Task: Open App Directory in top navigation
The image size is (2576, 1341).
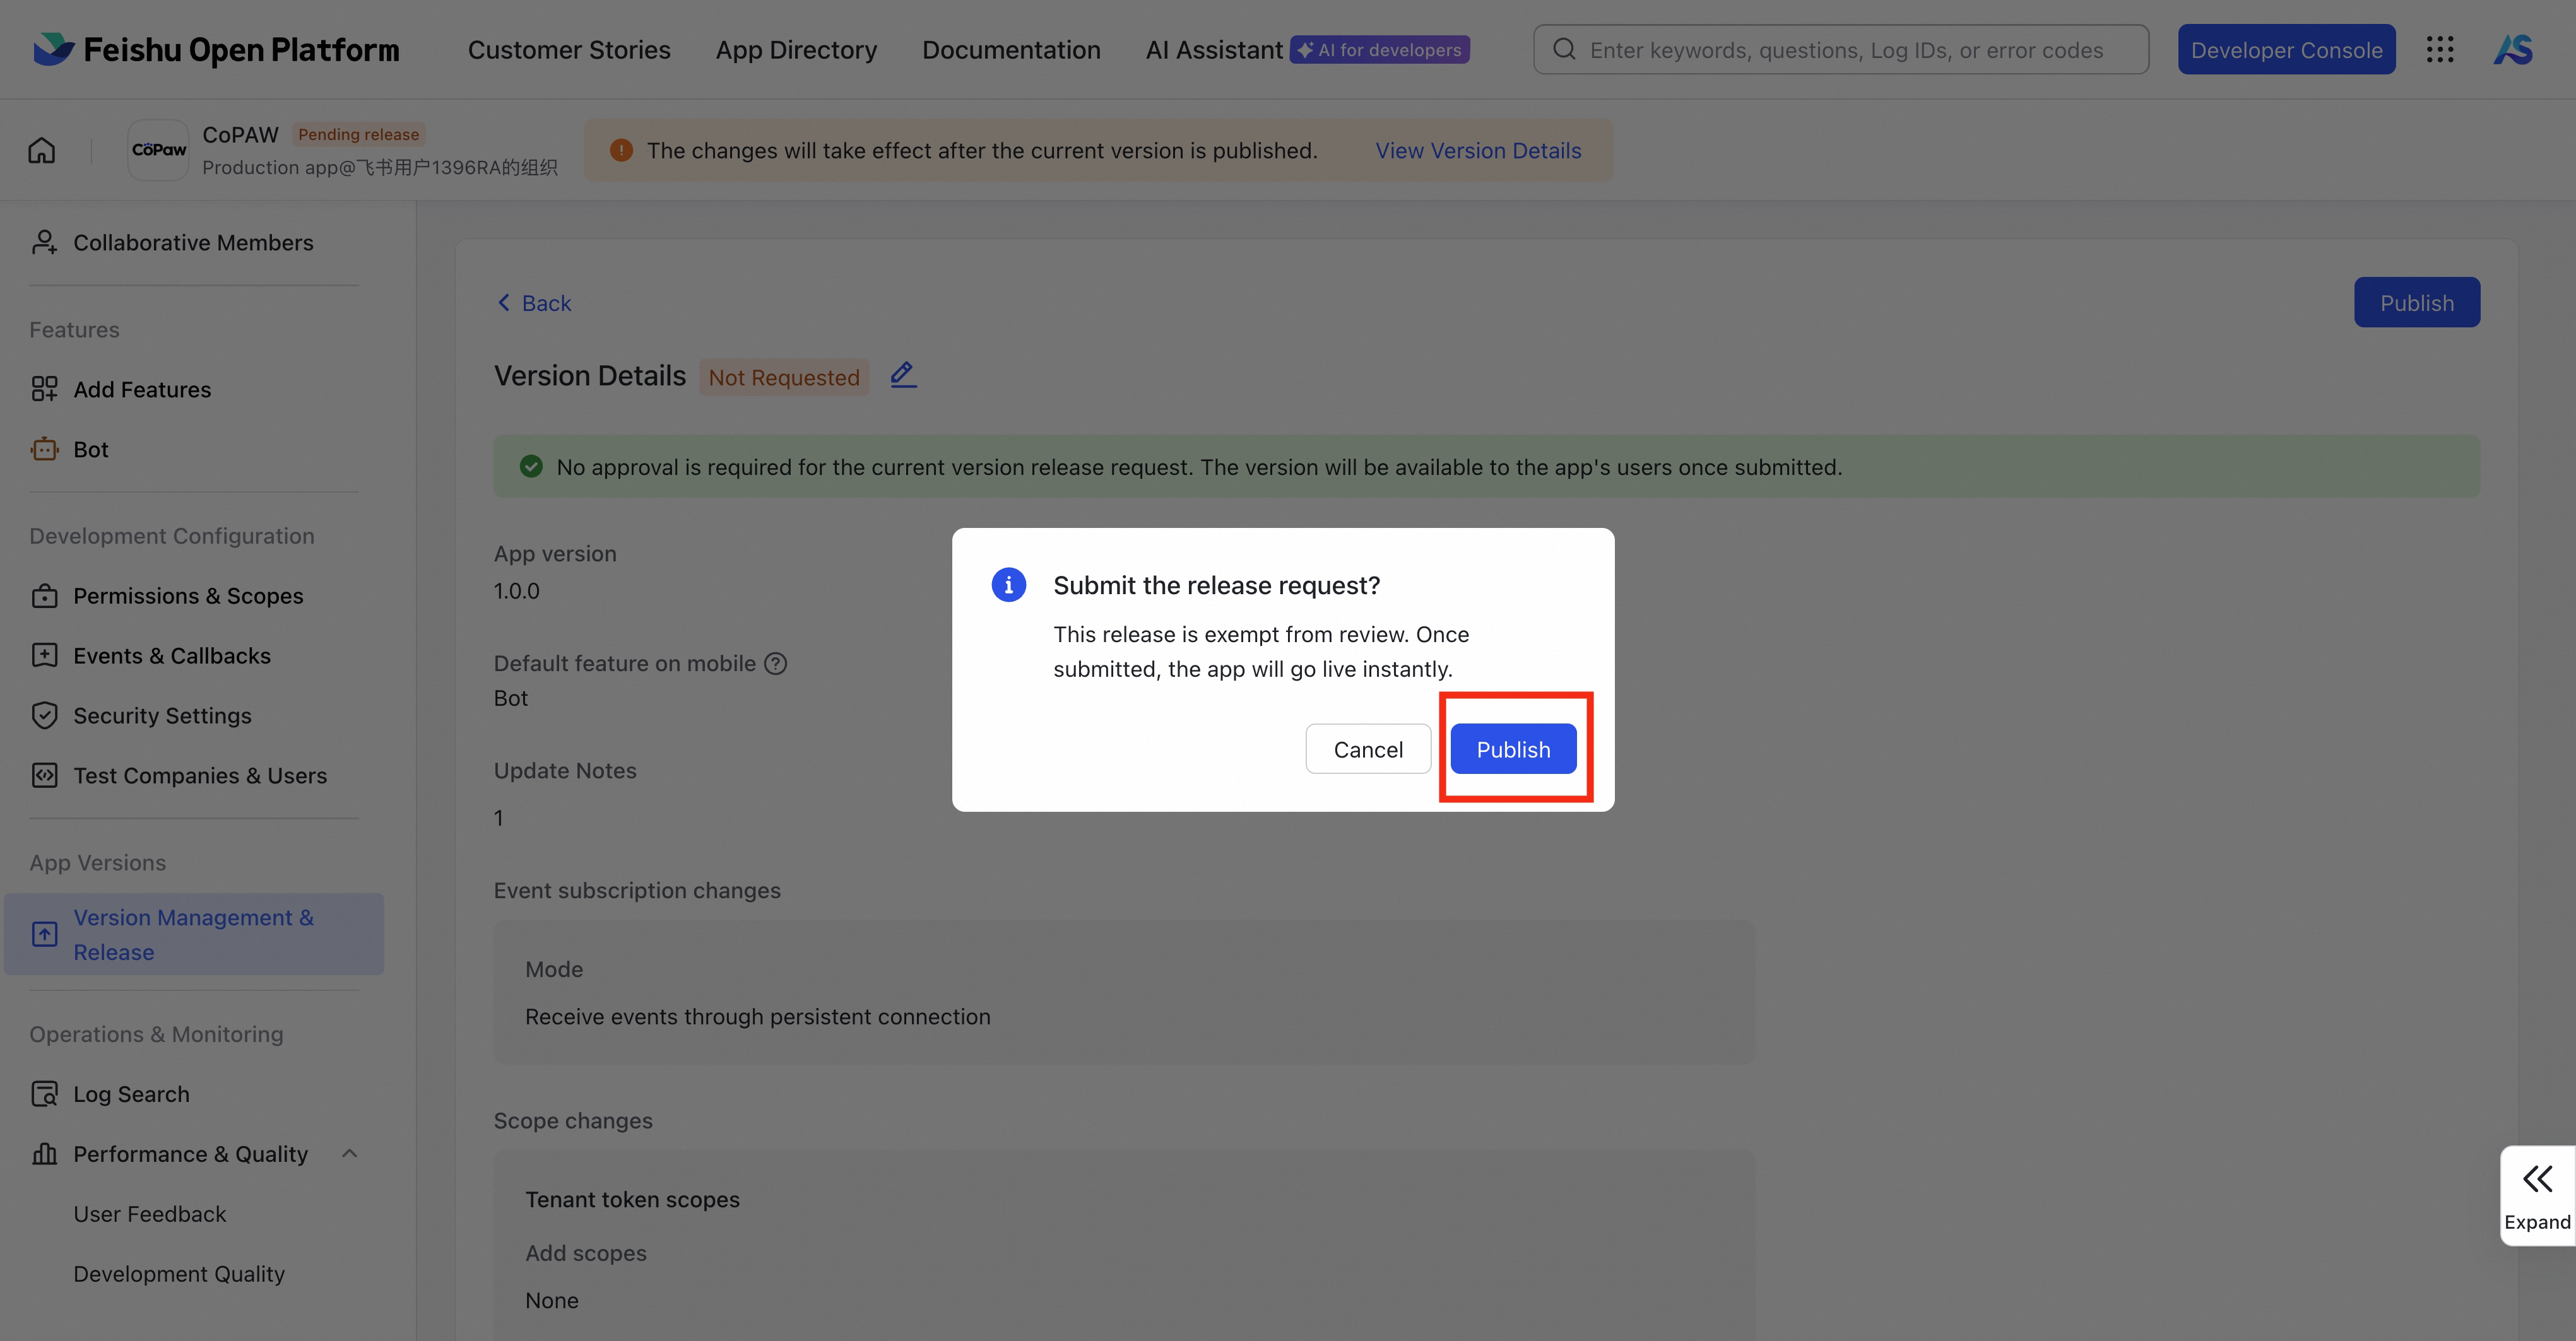Action: click(x=796, y=50)
